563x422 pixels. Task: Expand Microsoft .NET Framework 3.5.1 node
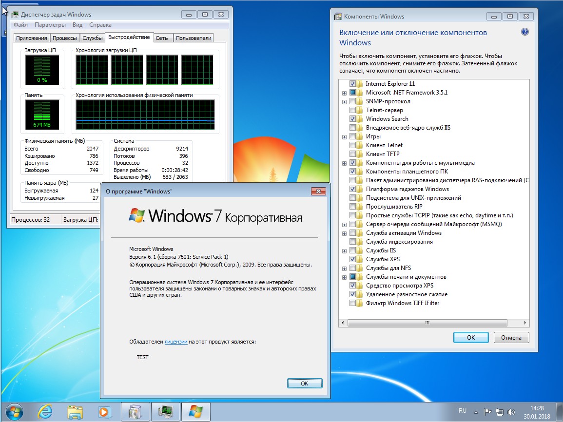point(344,93)
